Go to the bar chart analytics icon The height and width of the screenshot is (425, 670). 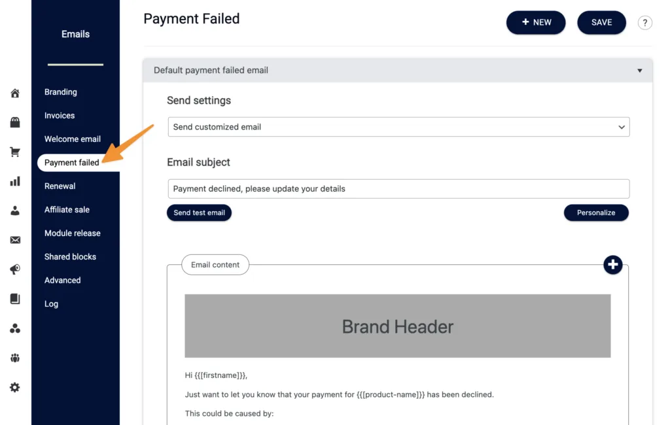tap(15, 181)
